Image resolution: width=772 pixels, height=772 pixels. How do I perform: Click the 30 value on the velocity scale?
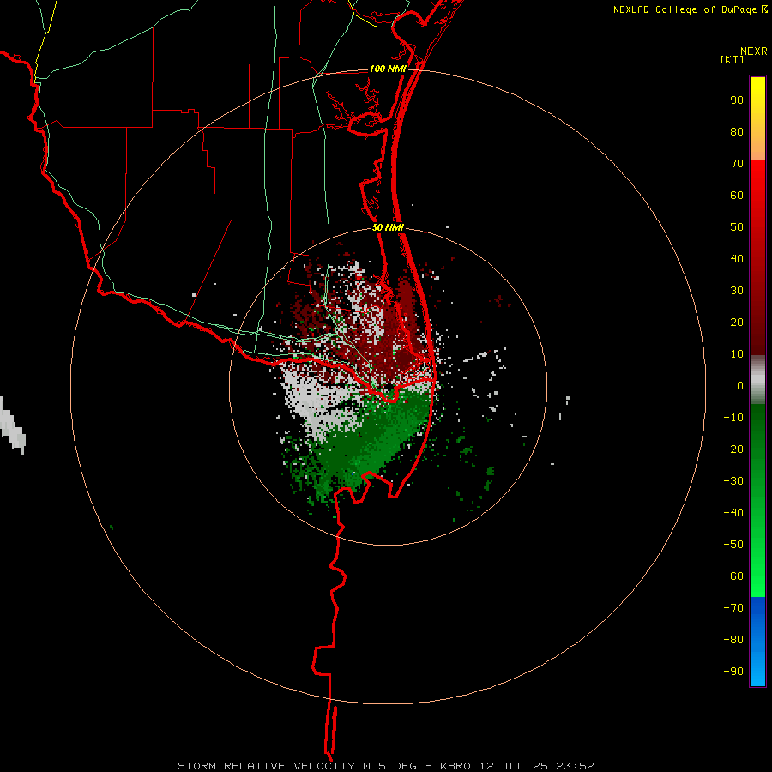coord(737,291)
